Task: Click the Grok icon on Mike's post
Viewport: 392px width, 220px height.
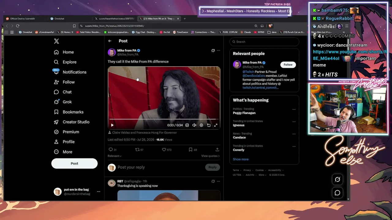Action: point(213,50)
